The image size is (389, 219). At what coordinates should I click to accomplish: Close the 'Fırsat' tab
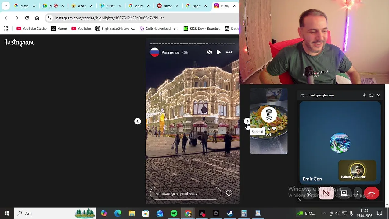120,6
